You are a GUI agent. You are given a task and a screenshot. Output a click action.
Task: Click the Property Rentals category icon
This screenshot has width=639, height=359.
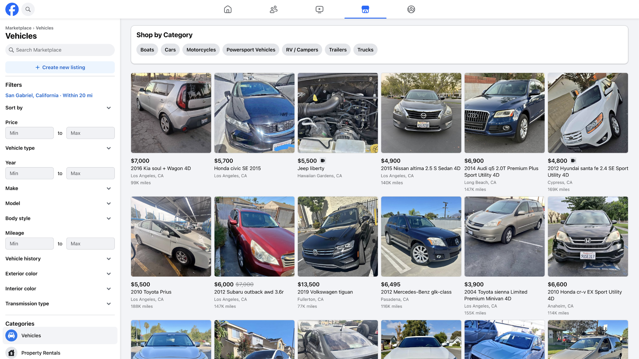pos(11,353)
